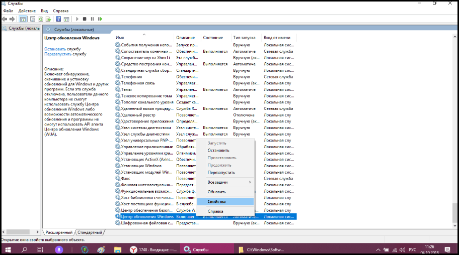
Task: Click the Export list toolbar icon
Action: click(48, 19)
